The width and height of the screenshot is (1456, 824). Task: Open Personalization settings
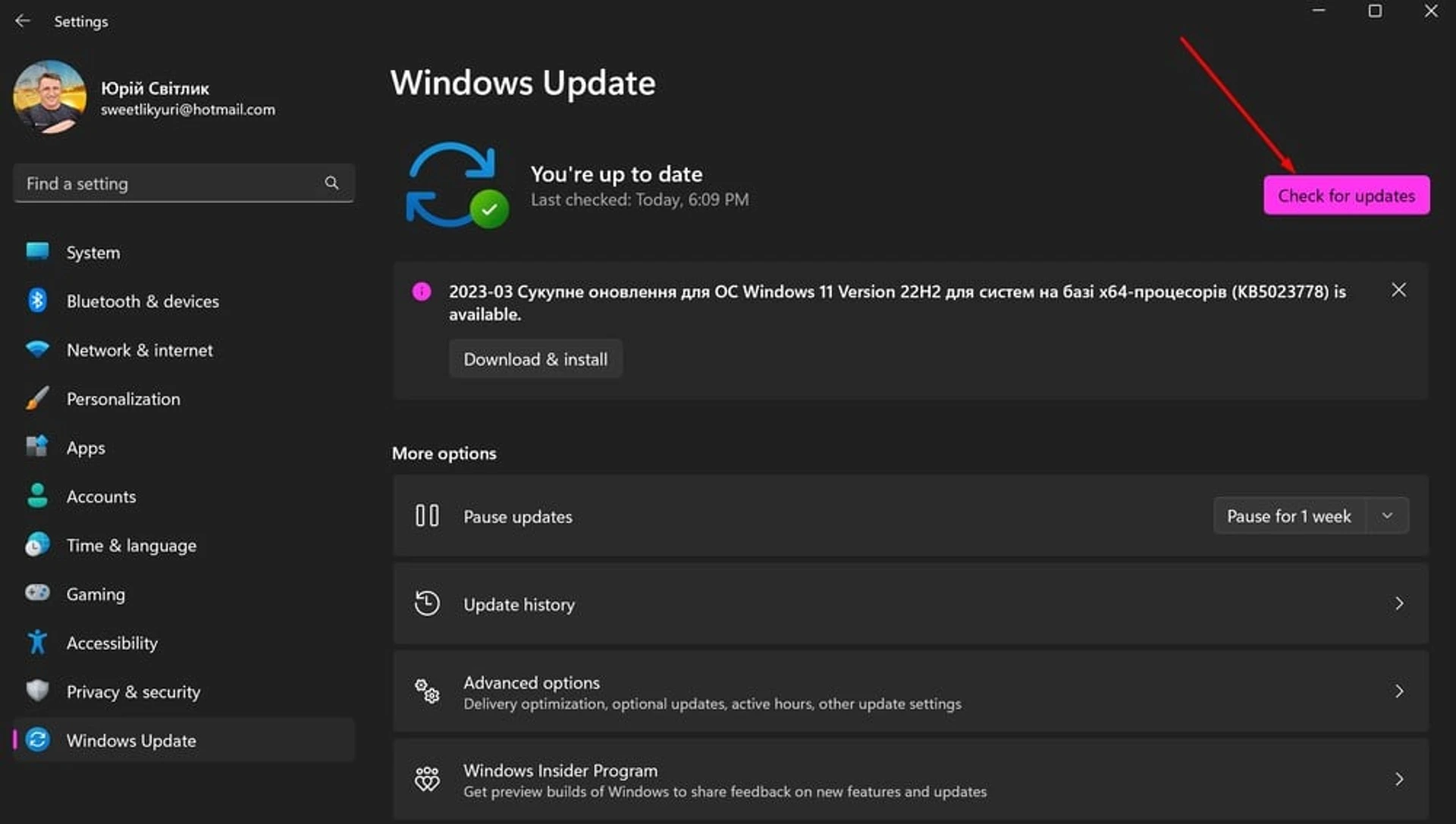tap(184, 398)
